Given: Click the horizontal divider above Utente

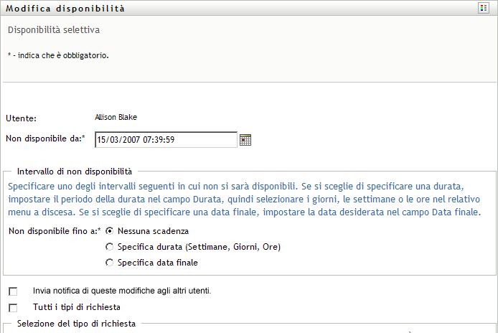Looking at the screenshot, I should 248,83.
